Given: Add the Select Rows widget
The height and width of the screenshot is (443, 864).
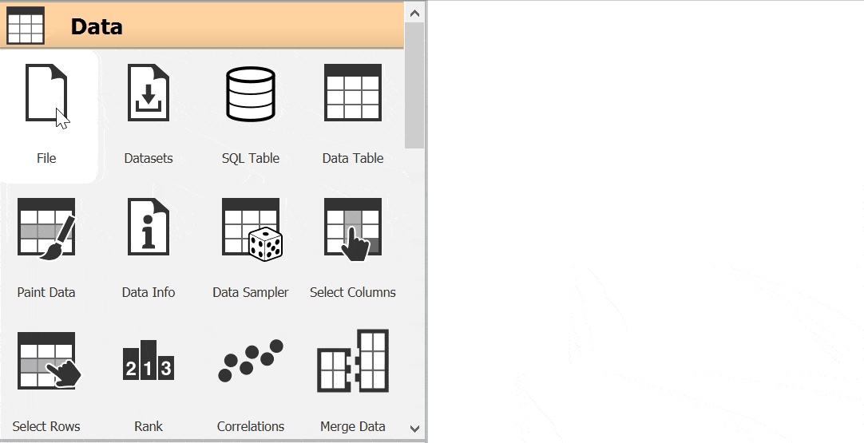Looking at the screenshot, I should [x=49, y=360].
